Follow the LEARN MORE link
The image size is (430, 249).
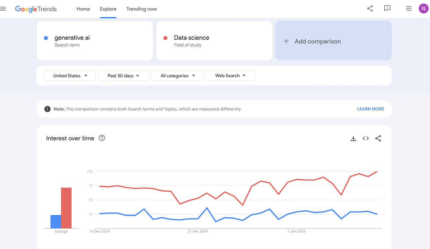(x=371, y=109)
